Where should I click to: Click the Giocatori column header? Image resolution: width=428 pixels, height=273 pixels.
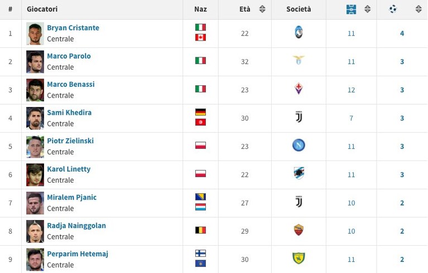coord(42,9)
